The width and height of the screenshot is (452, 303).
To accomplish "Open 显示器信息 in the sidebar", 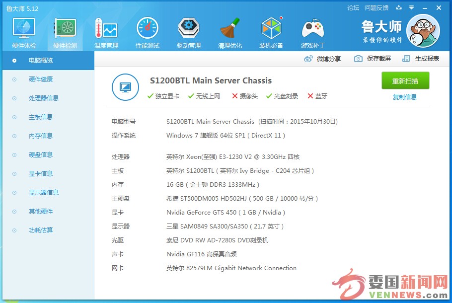I will (49, 193).
